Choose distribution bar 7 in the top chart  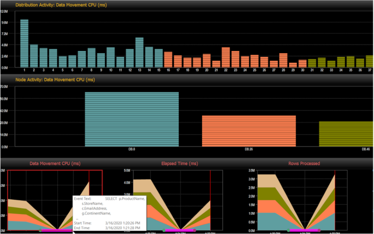tap(82, 59)
